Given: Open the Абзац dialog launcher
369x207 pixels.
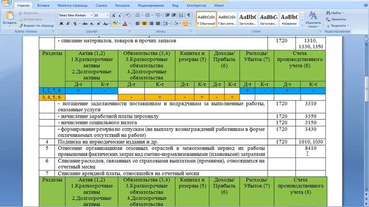Looking at the screenshot, I should point(191,31).
